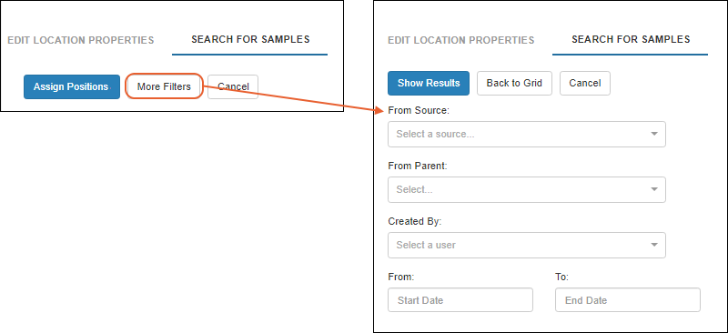The image size is (728, 333).
Task: Focus the End Date input field
Action: pyautogui.click(x=628, y=300)
